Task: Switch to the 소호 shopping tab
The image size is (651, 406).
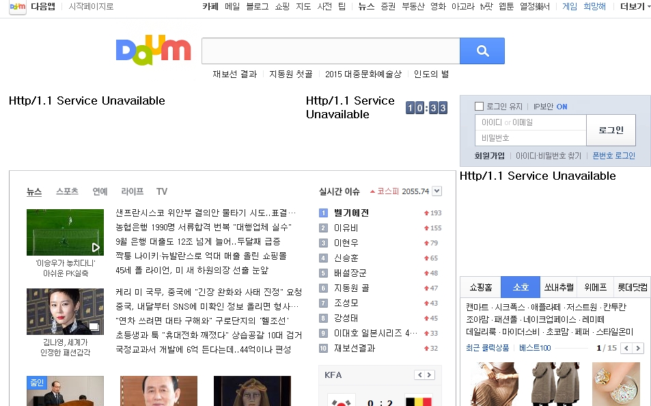Action: [x=521, y=287]
